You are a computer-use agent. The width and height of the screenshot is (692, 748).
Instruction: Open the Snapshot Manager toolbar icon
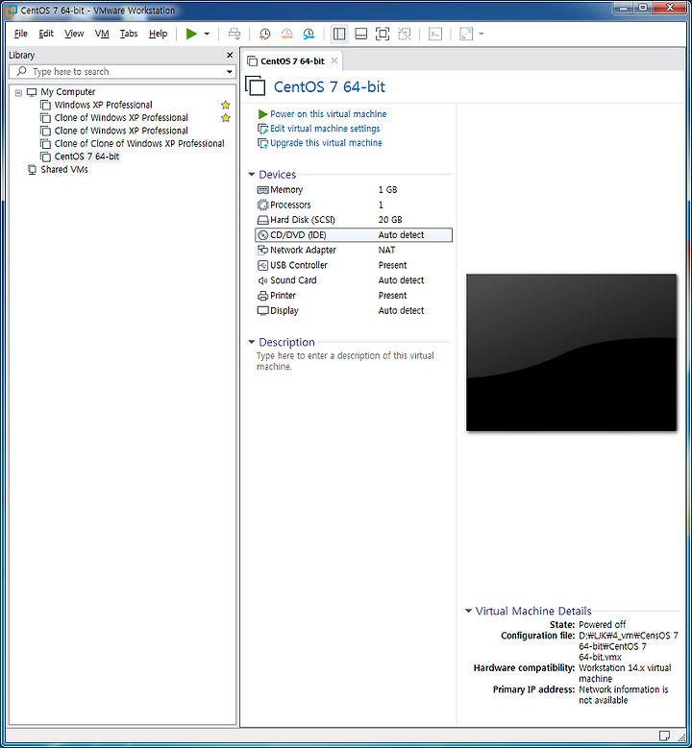309,34
